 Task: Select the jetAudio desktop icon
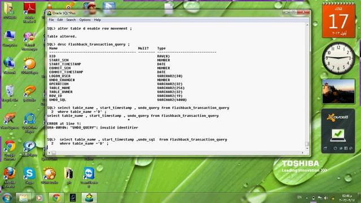[29, 94]
